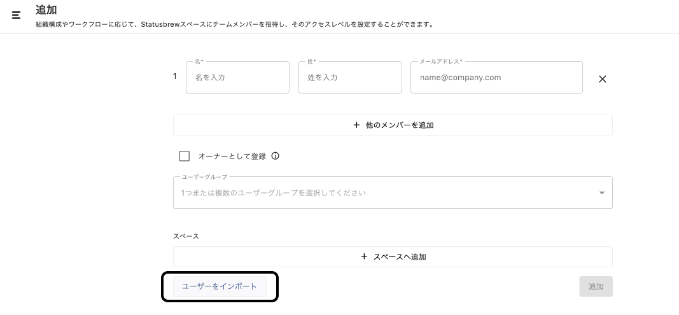This screenshot has width=679, height=315.
Task: Click the Statusbrew description text under title
Action: click(235, 25)
